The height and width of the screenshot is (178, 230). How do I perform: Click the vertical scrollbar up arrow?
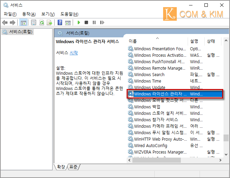tap(226, 41)
